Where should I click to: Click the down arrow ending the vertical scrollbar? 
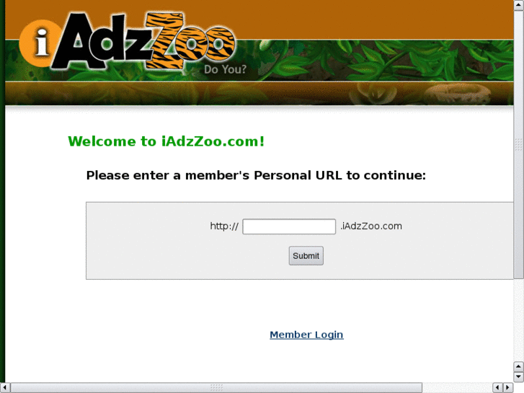tap(518, 376)
